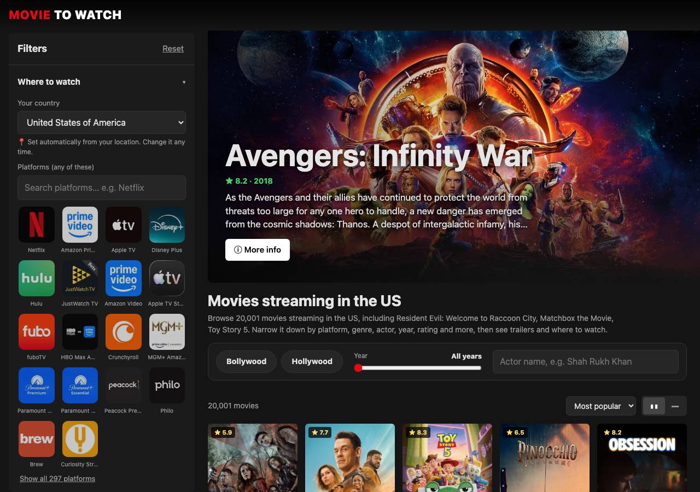This screenshot has height=492, width=700.
Task: Focus the Search platforms field
Action: pyautogui.click(x=102, y=188)
